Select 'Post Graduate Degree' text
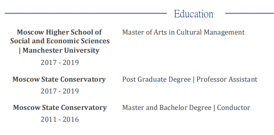The image size is (274, 135). [156, 80]
